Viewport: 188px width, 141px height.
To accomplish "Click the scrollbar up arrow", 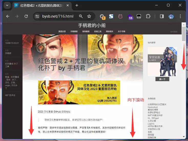I will (184, 25).
